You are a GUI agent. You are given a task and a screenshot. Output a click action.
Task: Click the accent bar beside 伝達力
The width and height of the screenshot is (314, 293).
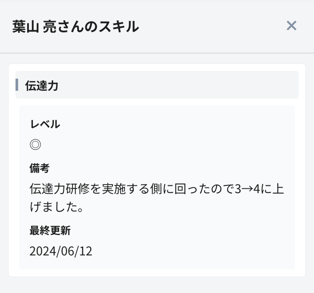tap(17, 85)
